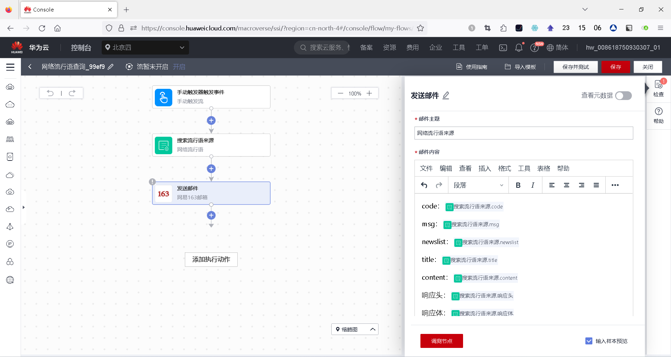The width and height of the screenshot is (671, 357).
Task: Add a step after the manual trigger
Action: click(x=211, y=121)
